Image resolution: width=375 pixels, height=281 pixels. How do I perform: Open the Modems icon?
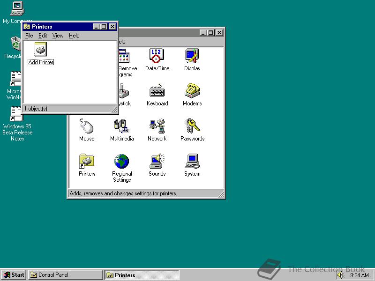click(192, 91)
